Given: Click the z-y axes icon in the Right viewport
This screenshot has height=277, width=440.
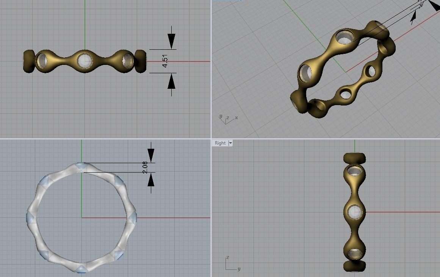Looking at the screenshot, I should tap(233, 263).
